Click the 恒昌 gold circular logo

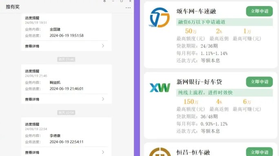159,152
